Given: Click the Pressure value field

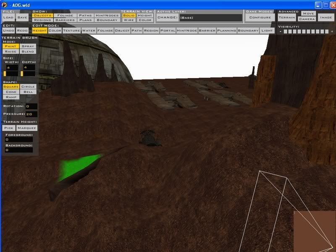Looking at the screenshot, I should pos(31,114).
